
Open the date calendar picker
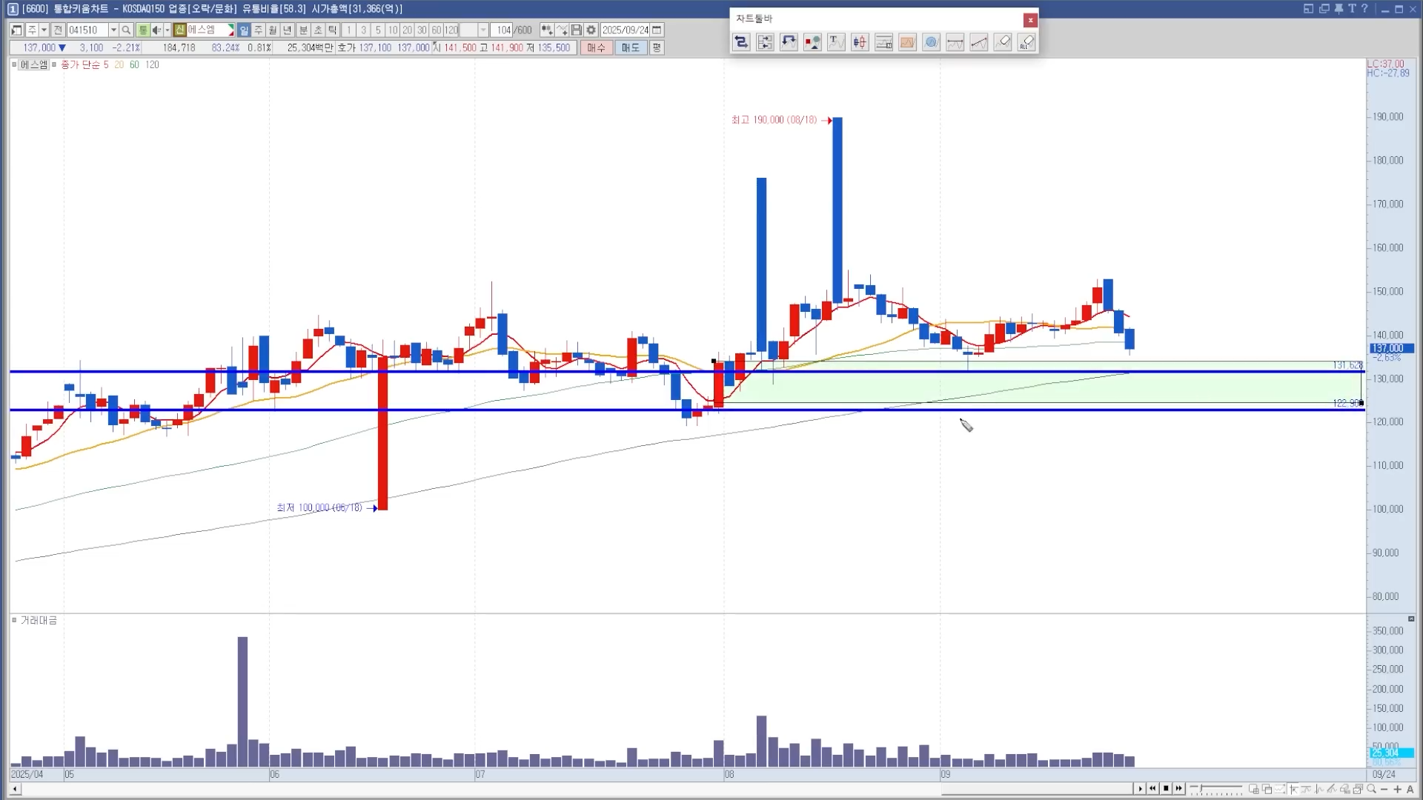pyautogui.click(x=657, y=30)
